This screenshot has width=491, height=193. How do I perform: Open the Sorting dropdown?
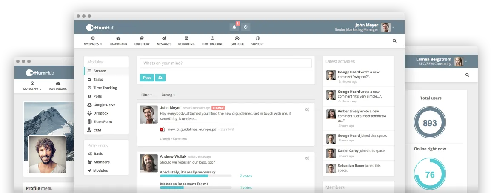168,95
